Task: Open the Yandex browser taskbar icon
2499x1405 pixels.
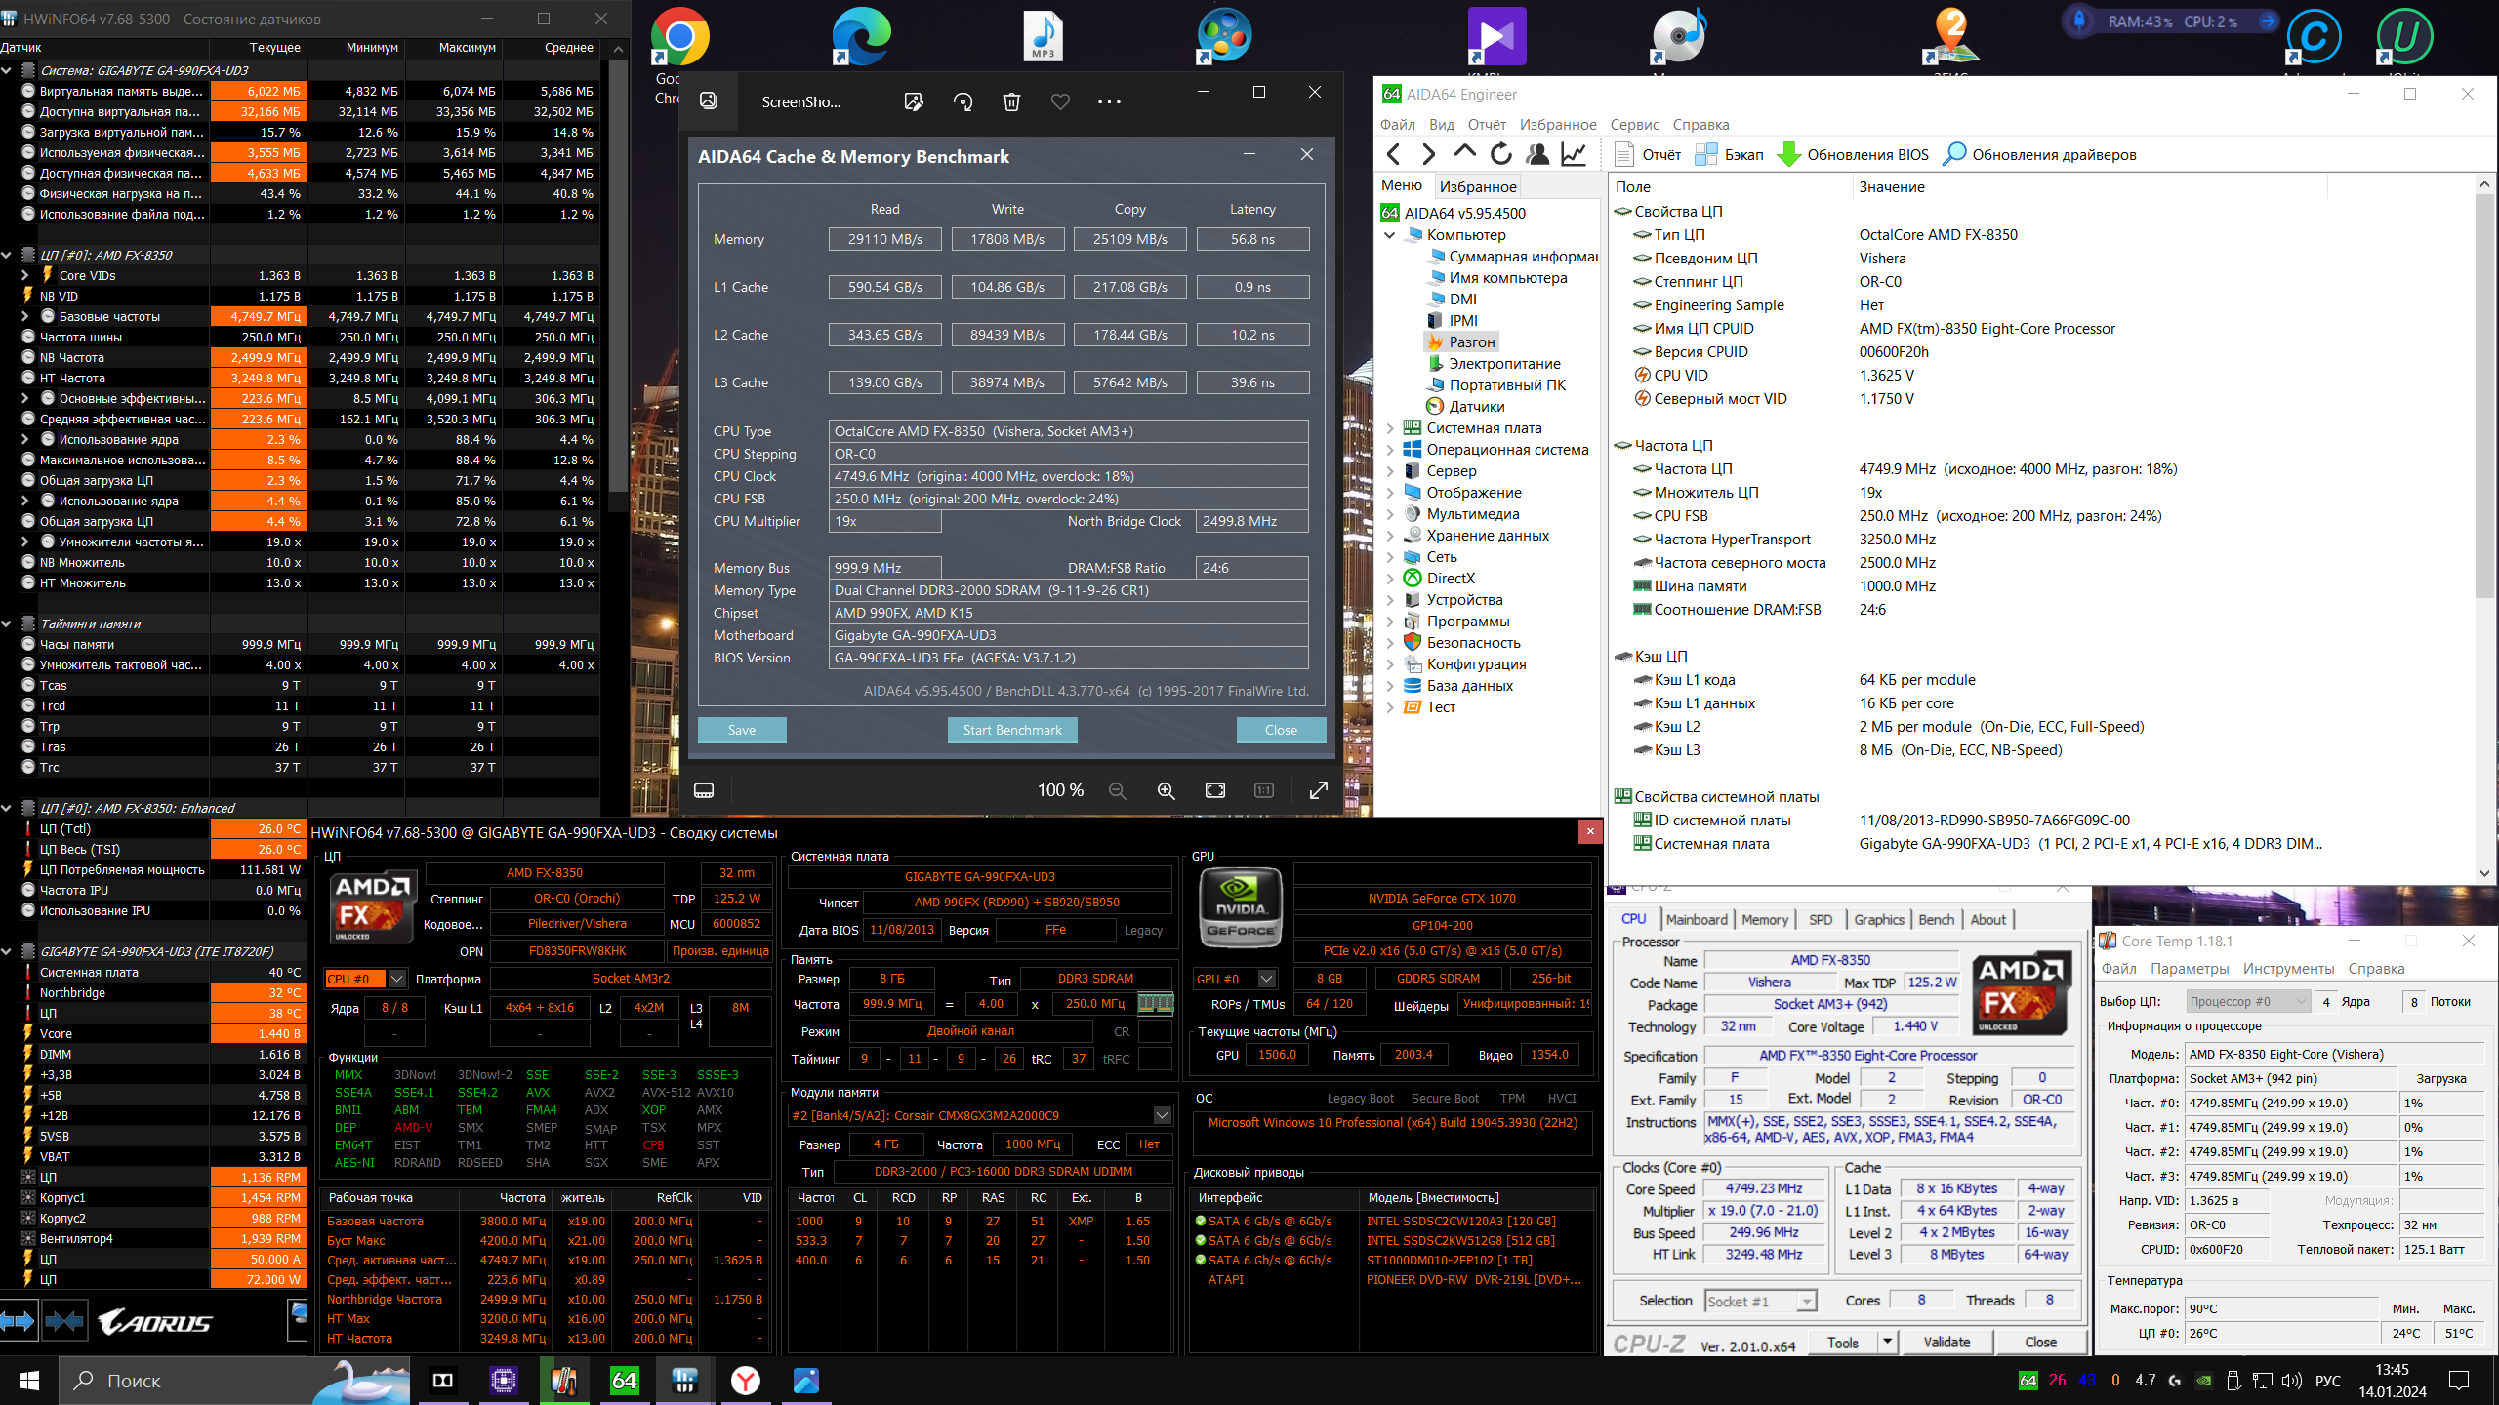Action: point(746,1380)
